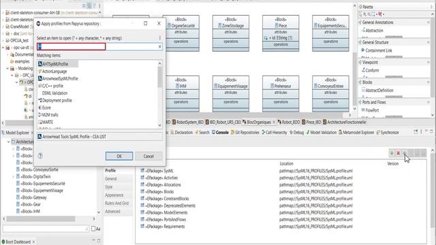Screen dimensions: 436x245
Task: Open the Git Repositories tab
Action: click(245, 133)
